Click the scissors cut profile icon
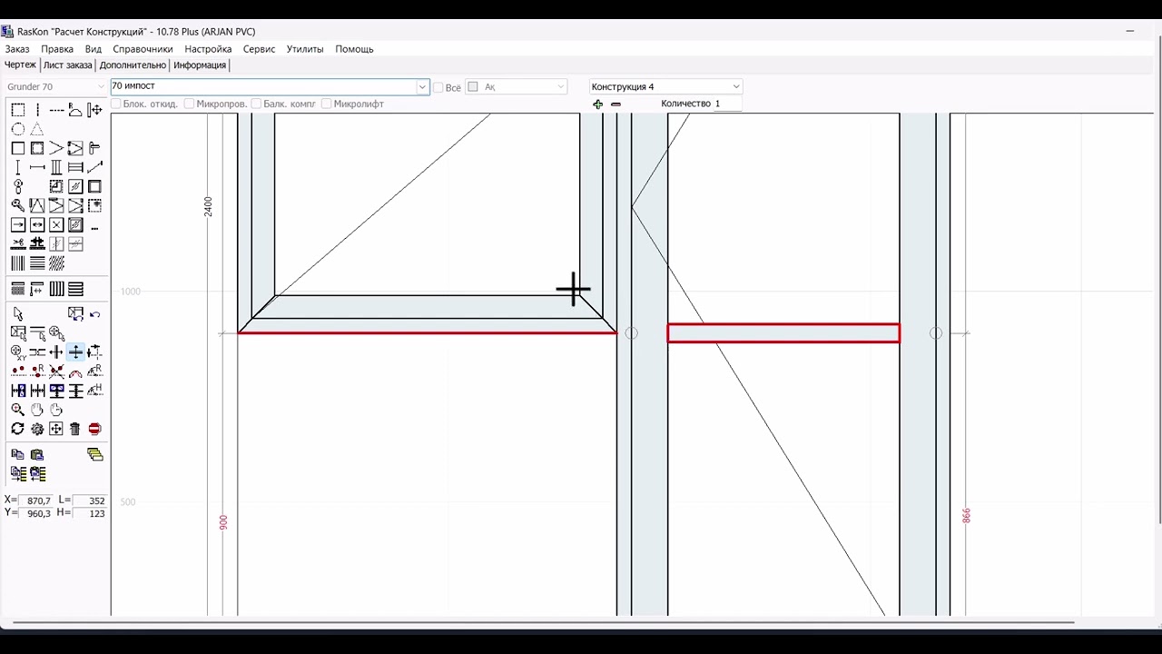The height and width of the screenshot is (654, 1162). pos(17,243)
